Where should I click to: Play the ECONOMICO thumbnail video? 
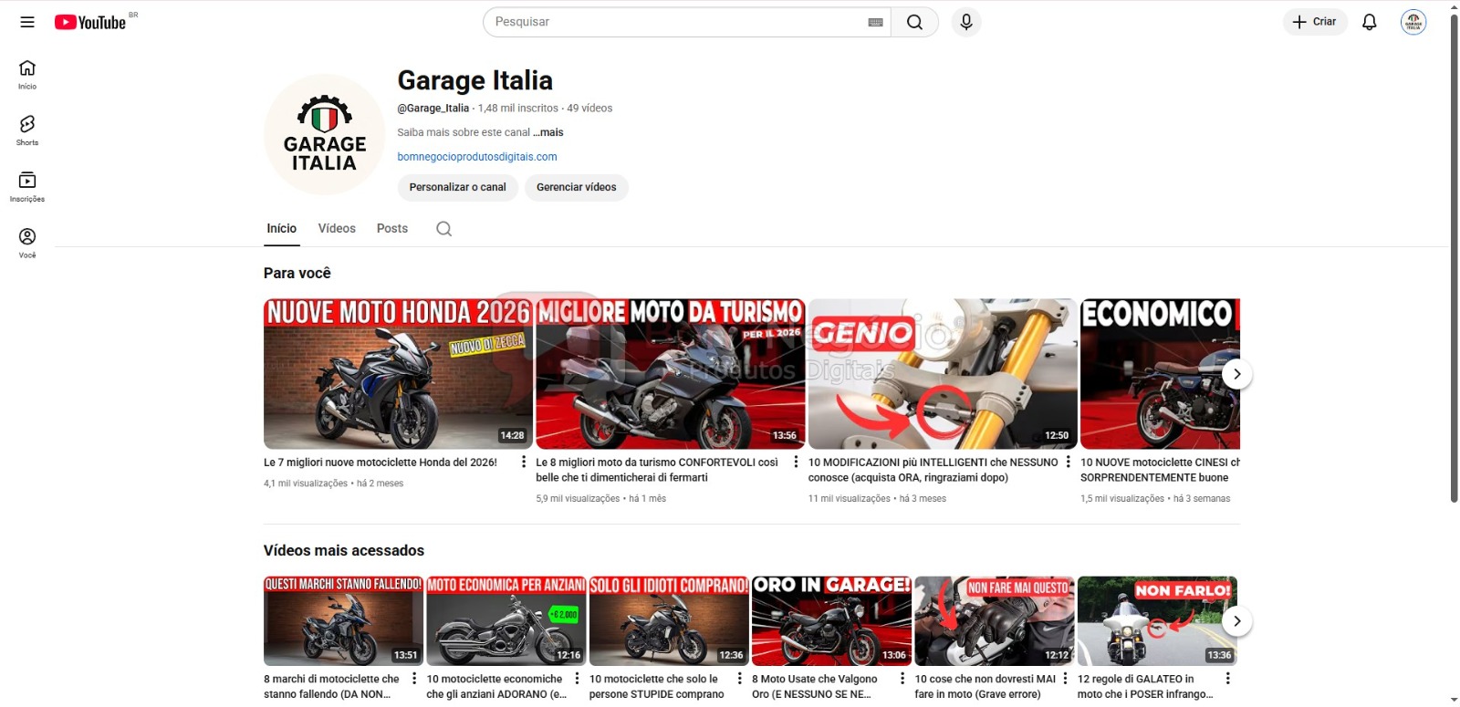click(1160, 374)
